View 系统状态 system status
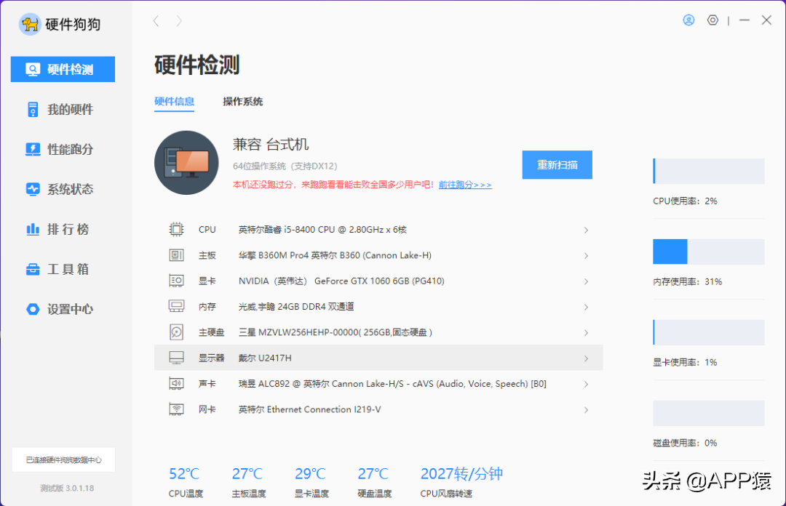This screenshot has height=506, width=786. pos(63,189)
